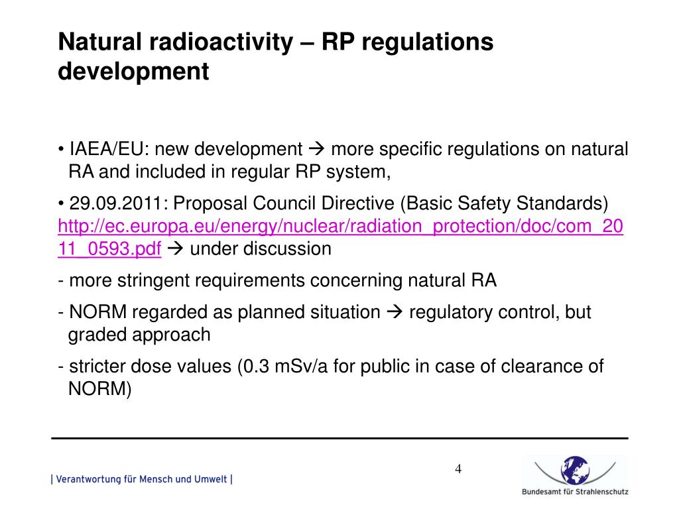Click the slide number 4
Screen dimensions: 679x509
[x=458, y=469]
